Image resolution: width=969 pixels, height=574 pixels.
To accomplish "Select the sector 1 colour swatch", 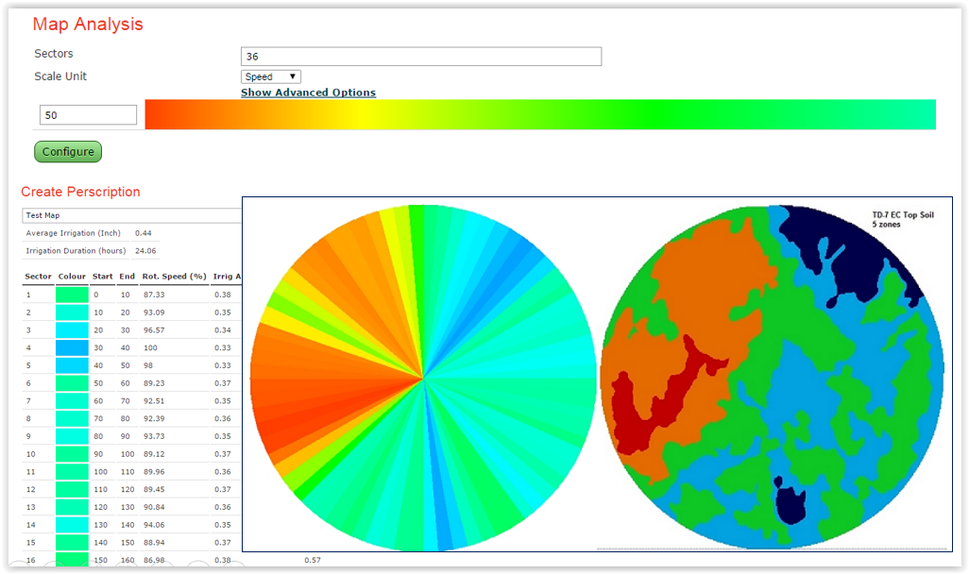I will click(73, 295).
